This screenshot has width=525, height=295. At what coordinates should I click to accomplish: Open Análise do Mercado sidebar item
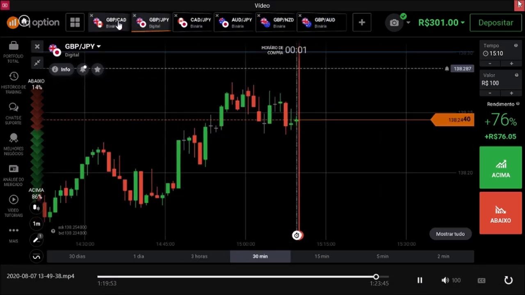14,175
